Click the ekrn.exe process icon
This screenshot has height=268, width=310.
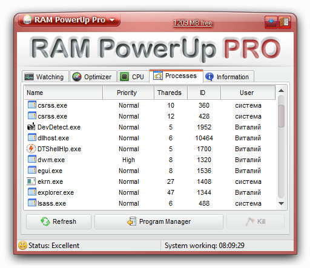(x=31, y=181)
